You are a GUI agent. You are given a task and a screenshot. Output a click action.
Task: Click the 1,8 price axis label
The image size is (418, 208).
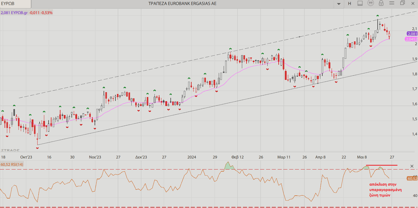click(414, 74)
